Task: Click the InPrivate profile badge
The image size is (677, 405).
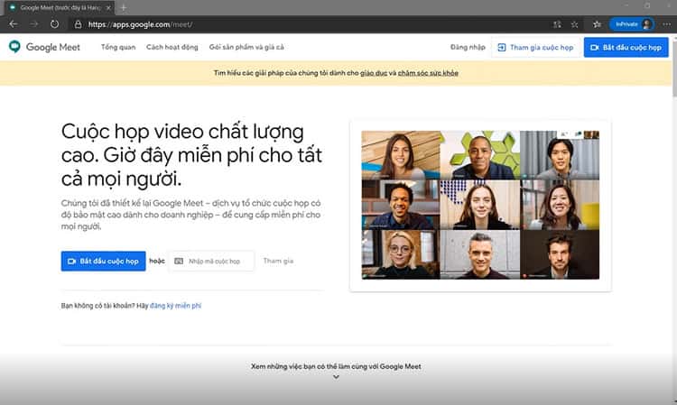Action: coord(632,24)
